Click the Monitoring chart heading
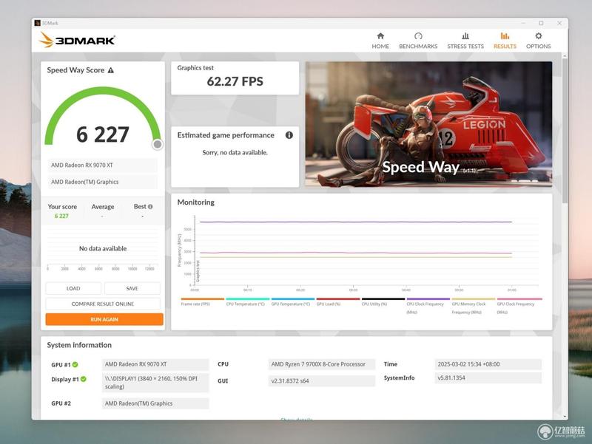The image size is (592, 444). point(195,202)
